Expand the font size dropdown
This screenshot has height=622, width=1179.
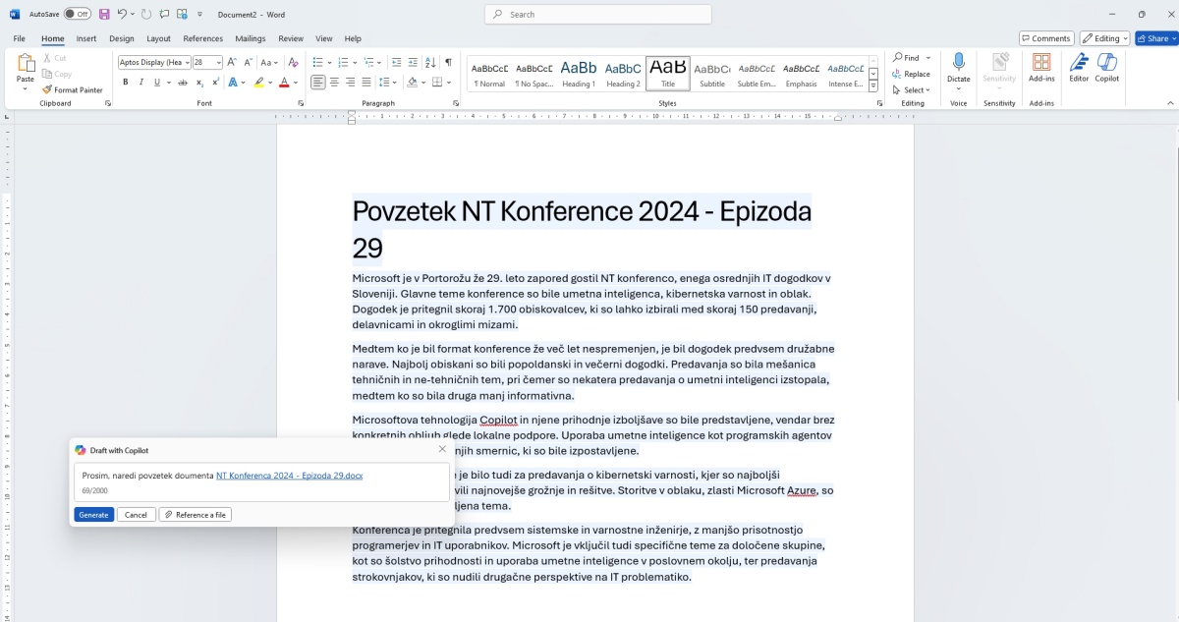tap(218, 62)
